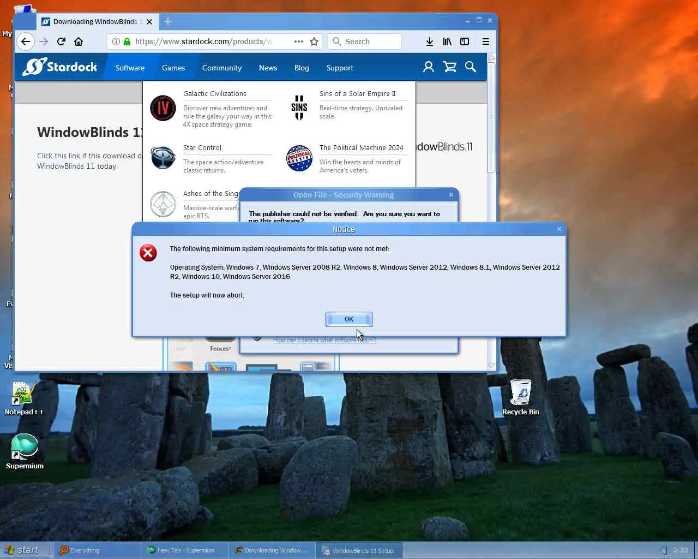The image size is (698, 559).
Task: Open the Stardock shopping cart icon
Action: (x=450, y=67)
